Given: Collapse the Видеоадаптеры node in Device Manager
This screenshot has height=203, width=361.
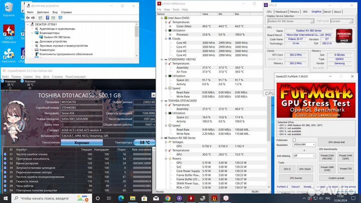Looking at the screenshot, I should (x=32, y=33).
